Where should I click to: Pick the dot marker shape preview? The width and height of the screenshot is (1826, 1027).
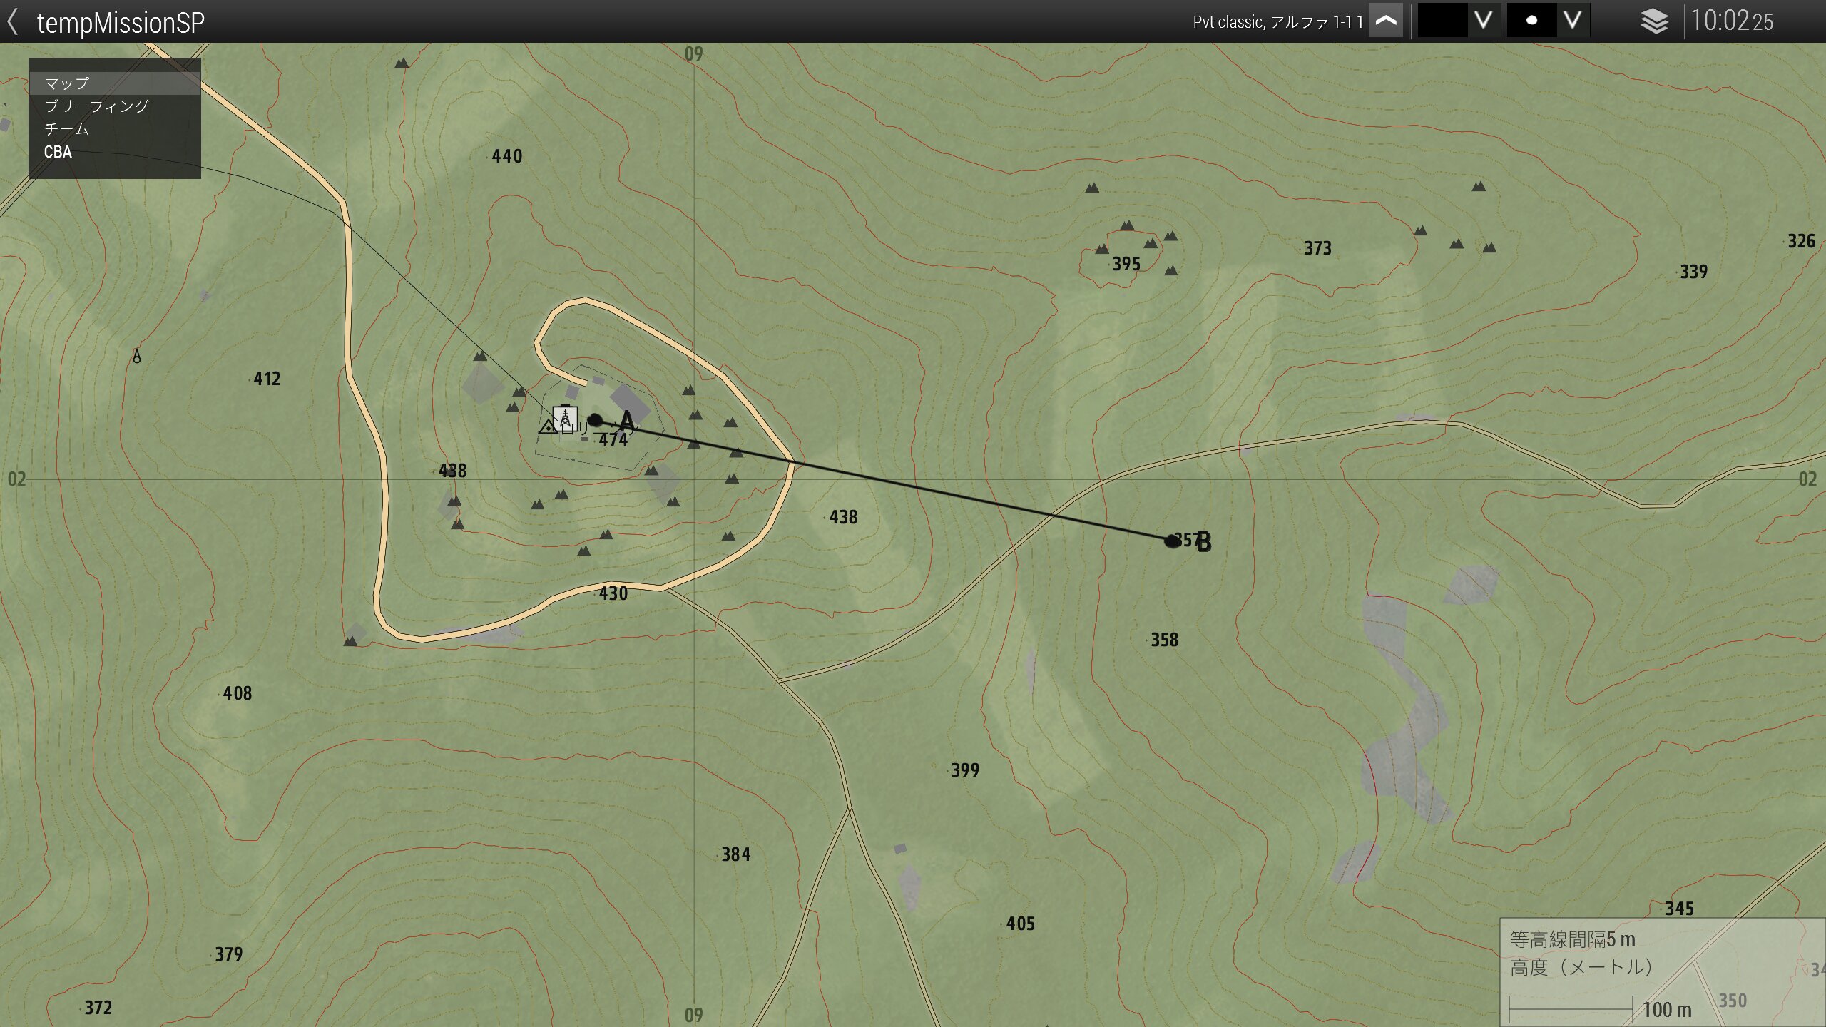[x=1531, y=21]
